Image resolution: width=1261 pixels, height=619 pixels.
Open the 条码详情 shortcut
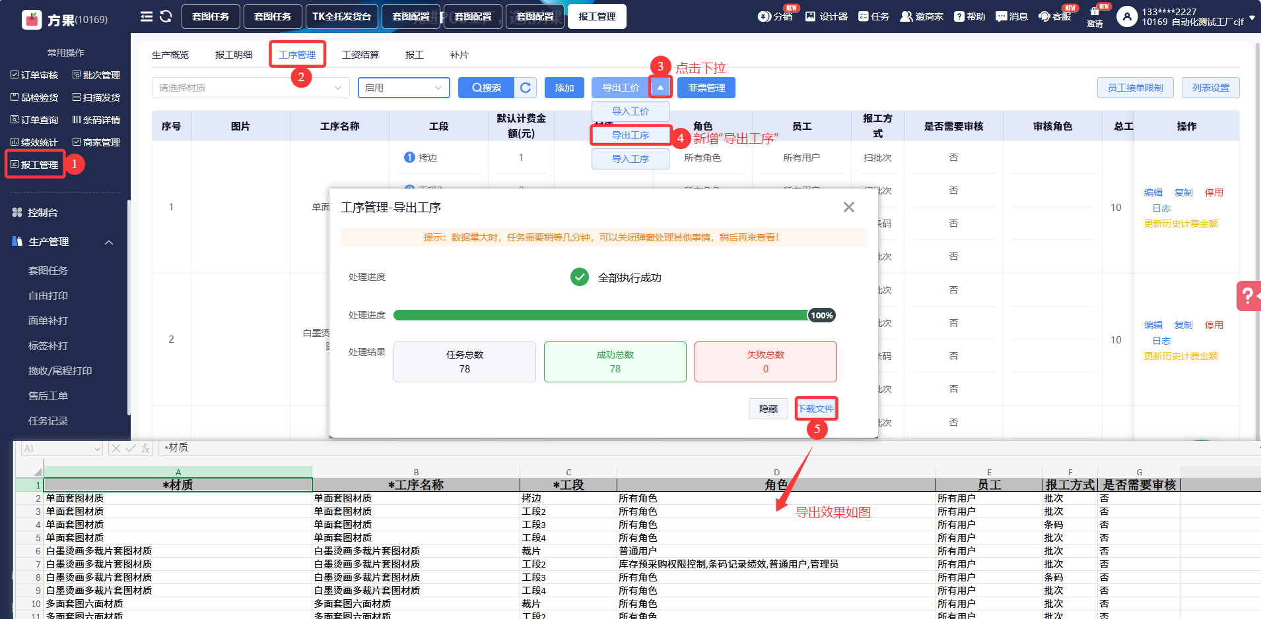(96, 120)
